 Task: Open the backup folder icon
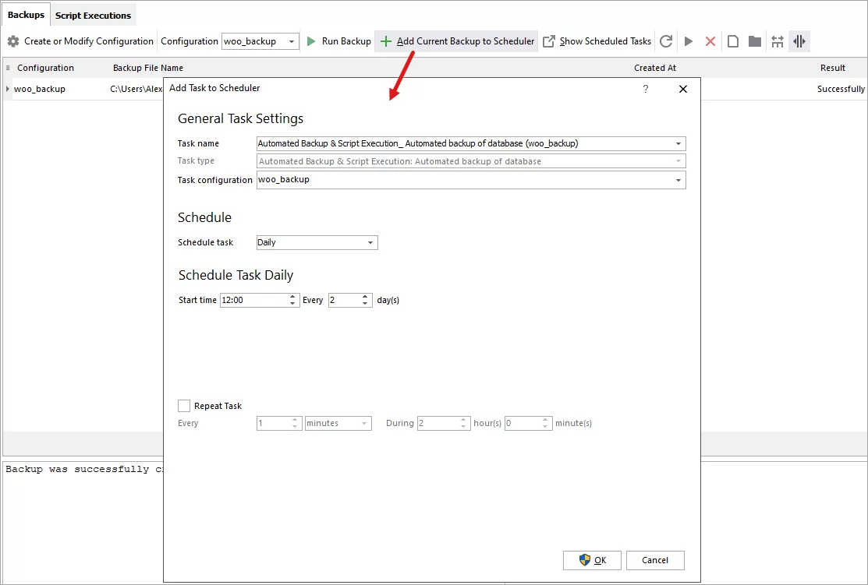coord(754,41)
